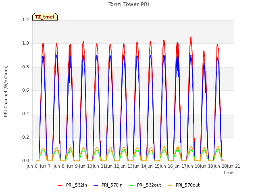Image resolution: width=258 pixels, height=193 pixels.
Task: Toggle the PRI_570in legend entry
Action: pos(108,185)
